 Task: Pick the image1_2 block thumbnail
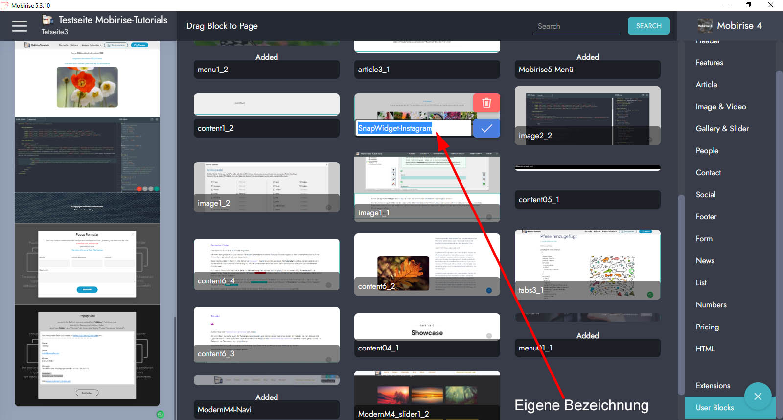[267, 187]
